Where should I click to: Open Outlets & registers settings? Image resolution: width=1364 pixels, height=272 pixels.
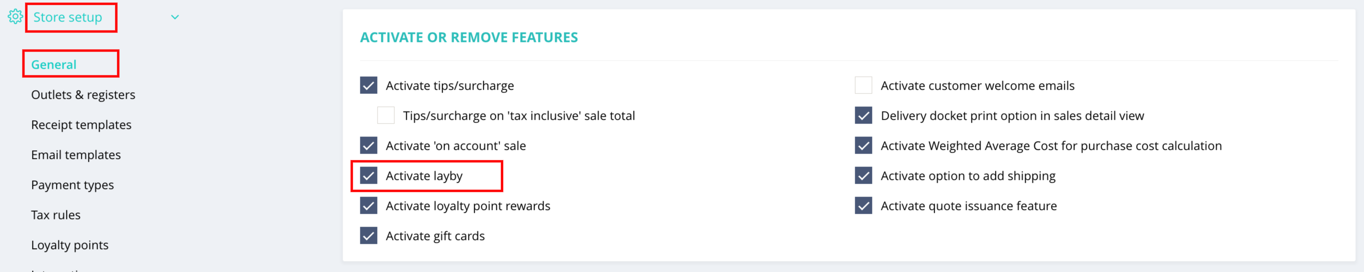tap(83, 94)
